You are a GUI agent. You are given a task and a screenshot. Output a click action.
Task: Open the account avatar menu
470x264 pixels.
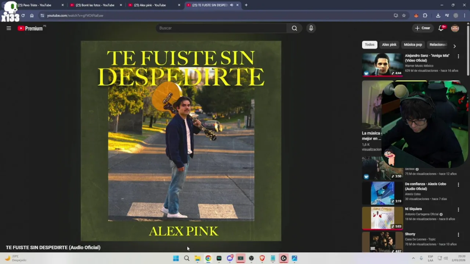pyautogui.click(x=455, y=28)
